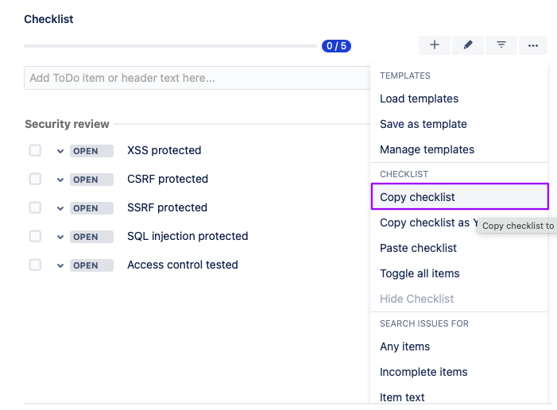Select Toggle all items option
The image size is (557, 410).
coord(420,273)
